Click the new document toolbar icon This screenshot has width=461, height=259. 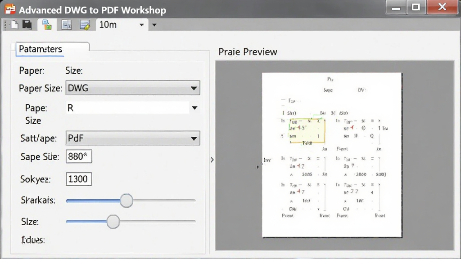pyautogui.click(x=14, y=25)
